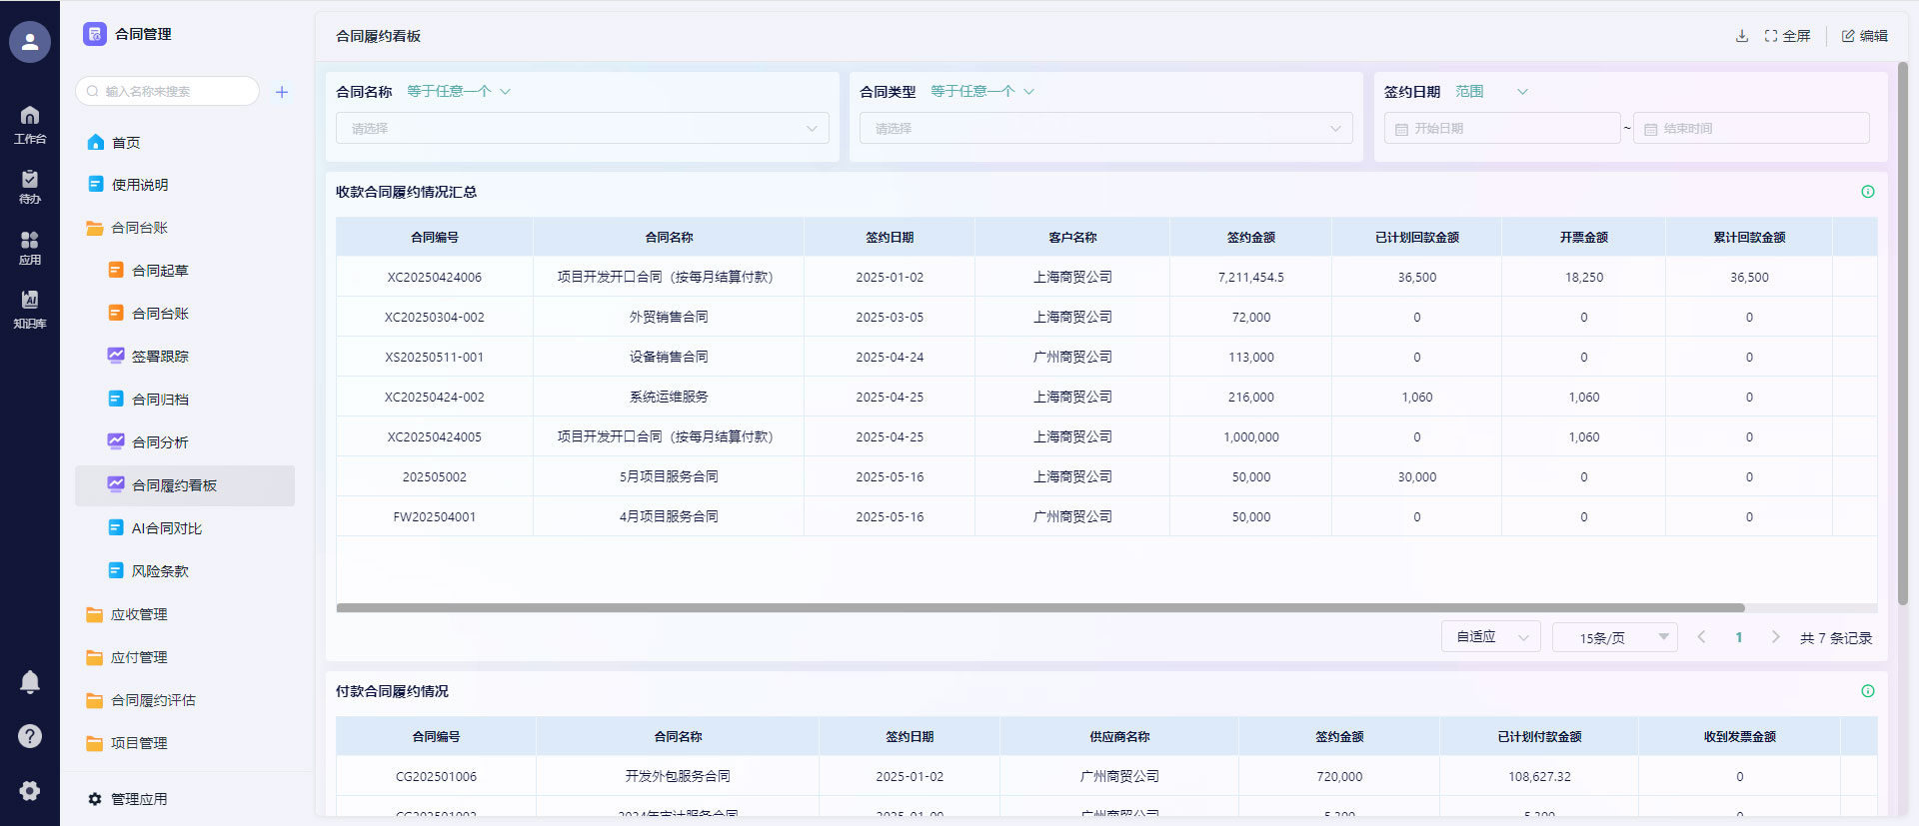1919x826 pixels.
Task: Open the settings gear in left rail
Action: tap(30, 790)
